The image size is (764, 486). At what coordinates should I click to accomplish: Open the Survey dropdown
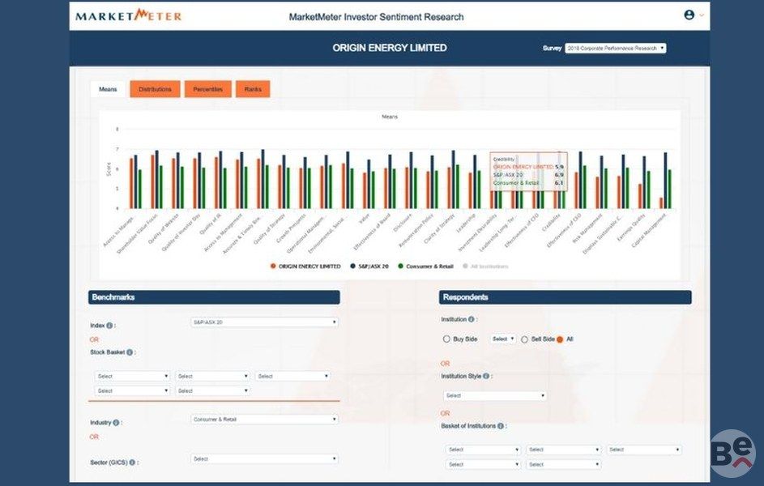pyautogui.click(x=616, y=49)
